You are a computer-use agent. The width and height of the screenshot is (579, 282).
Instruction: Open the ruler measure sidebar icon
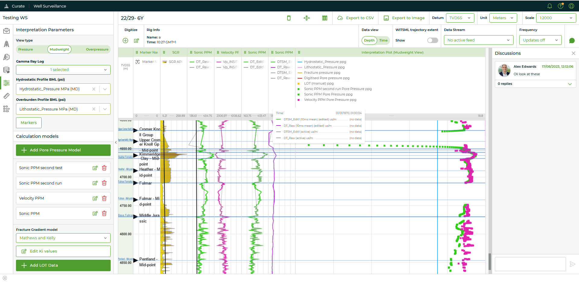[x=6, y=96]
